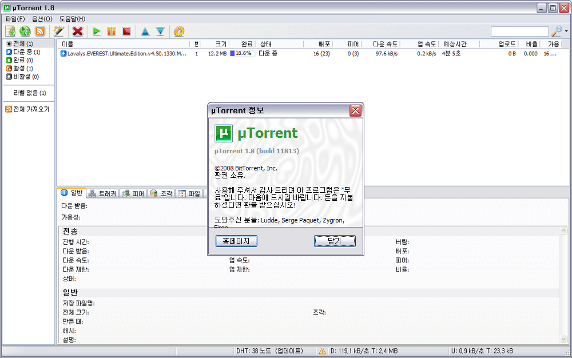Click upload speed U: 0.9 status
The width and height of the screenshot is (572, 358).
(x=482, y=351)
